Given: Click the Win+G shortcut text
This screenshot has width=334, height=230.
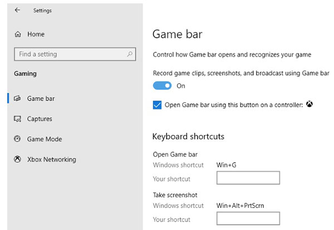Looking at the screenshot, I should coord(226,165).
